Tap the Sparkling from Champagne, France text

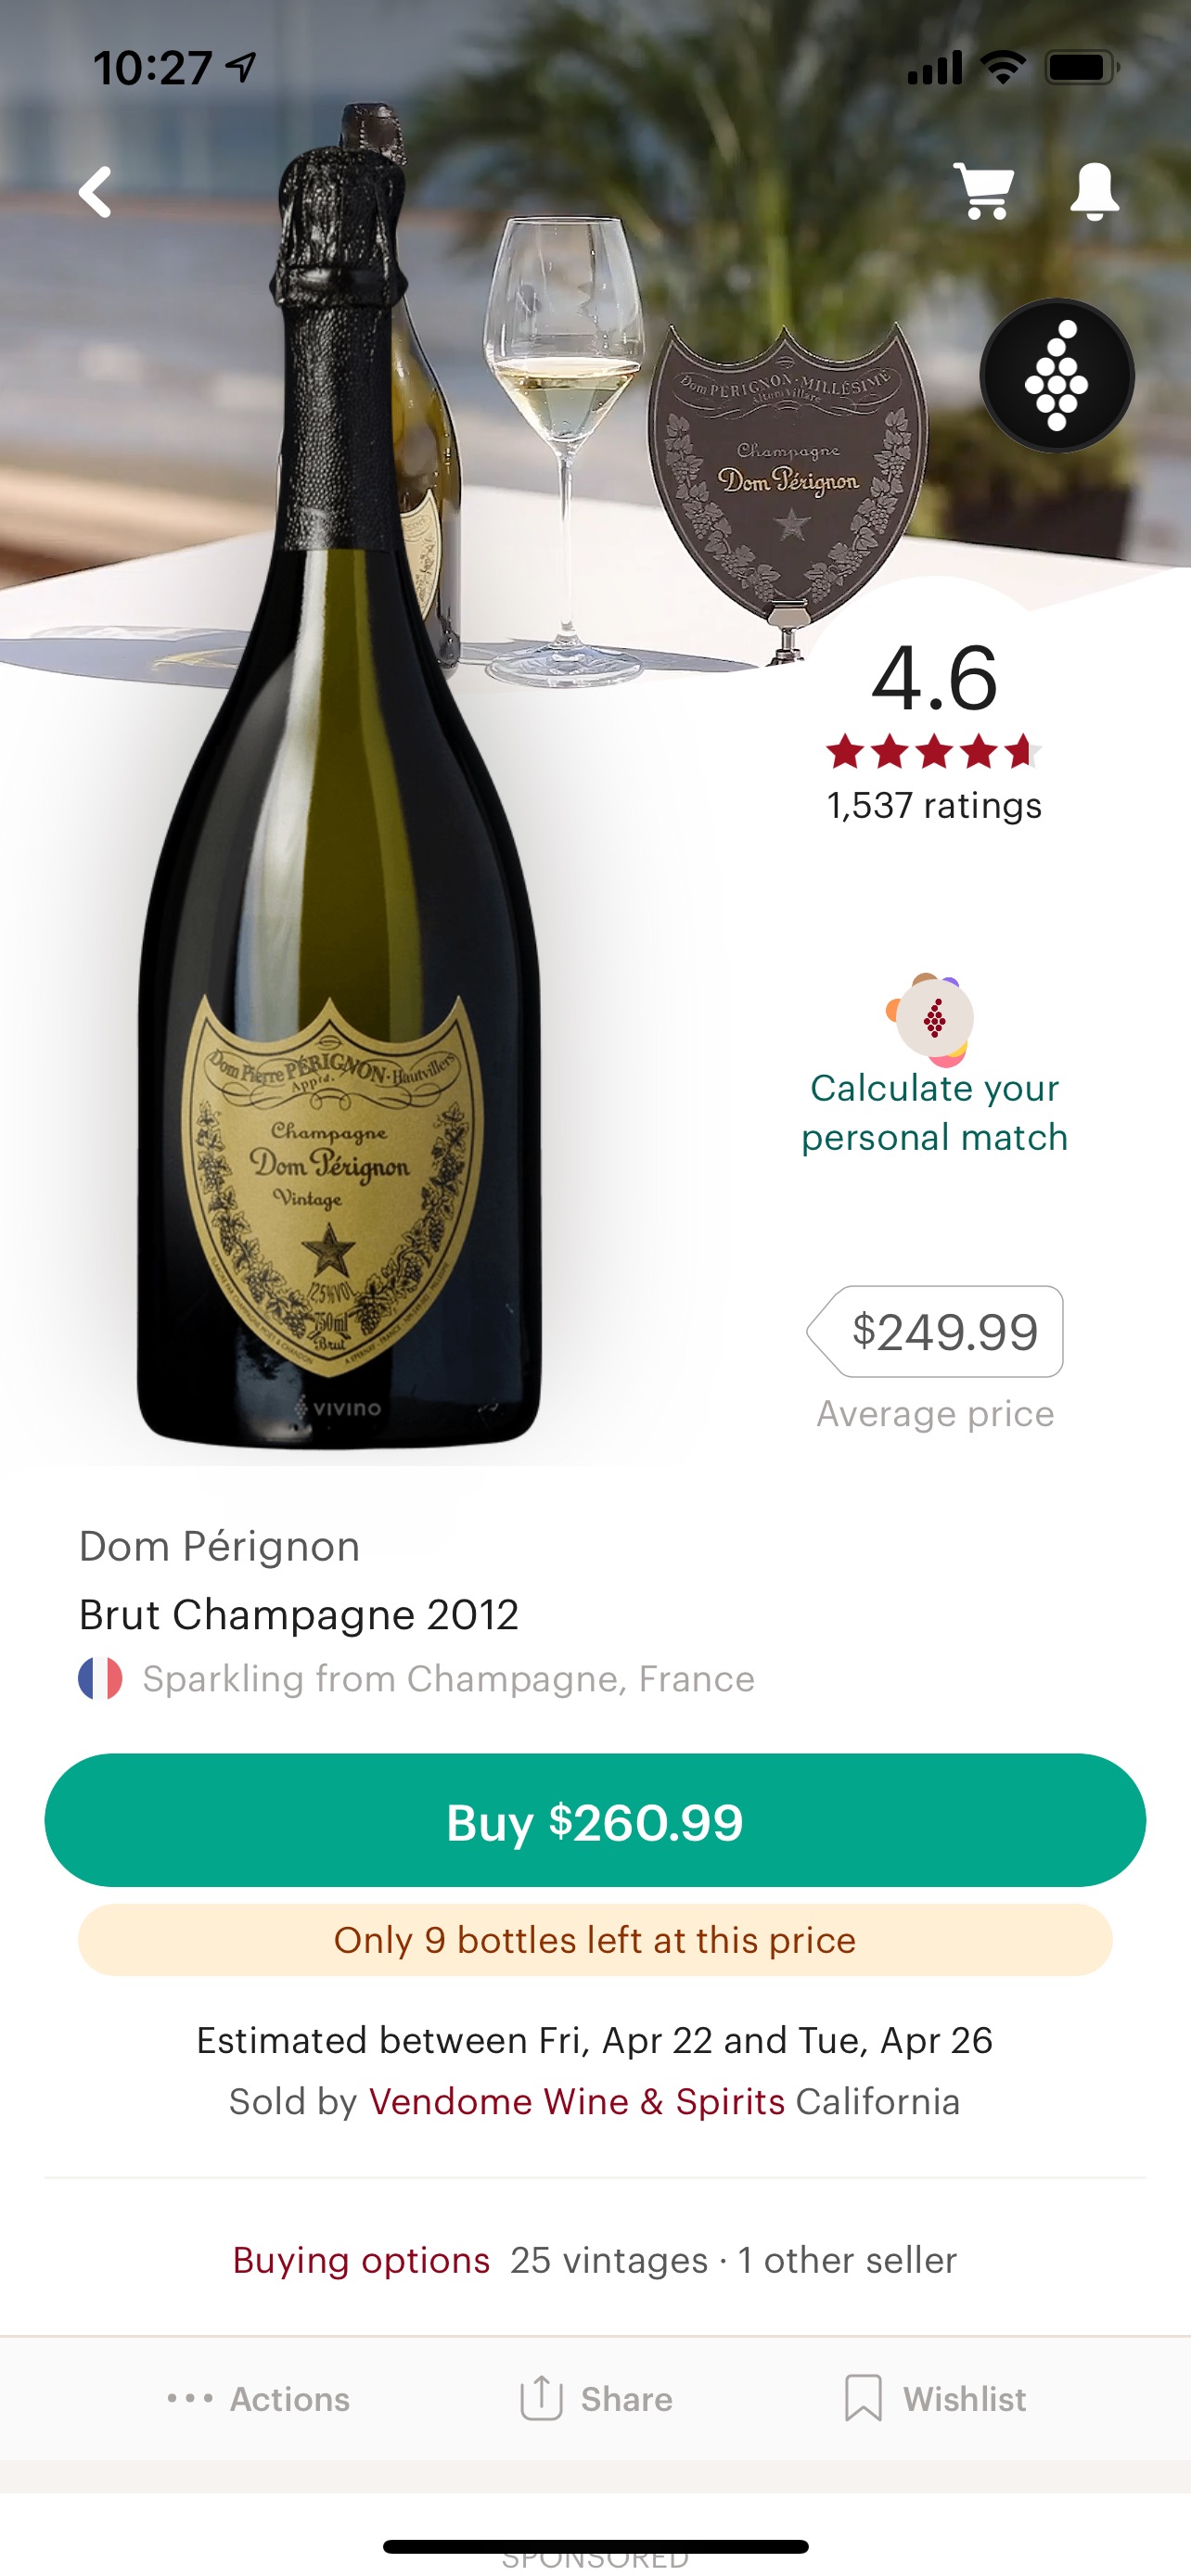pyautogui.click(x=448, y=1678)
